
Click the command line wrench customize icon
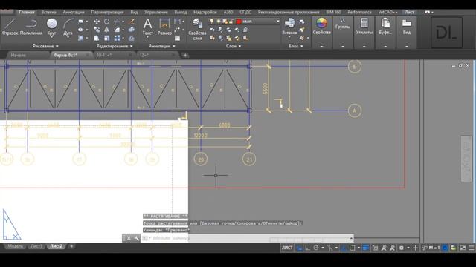click(x=137, y=238)
